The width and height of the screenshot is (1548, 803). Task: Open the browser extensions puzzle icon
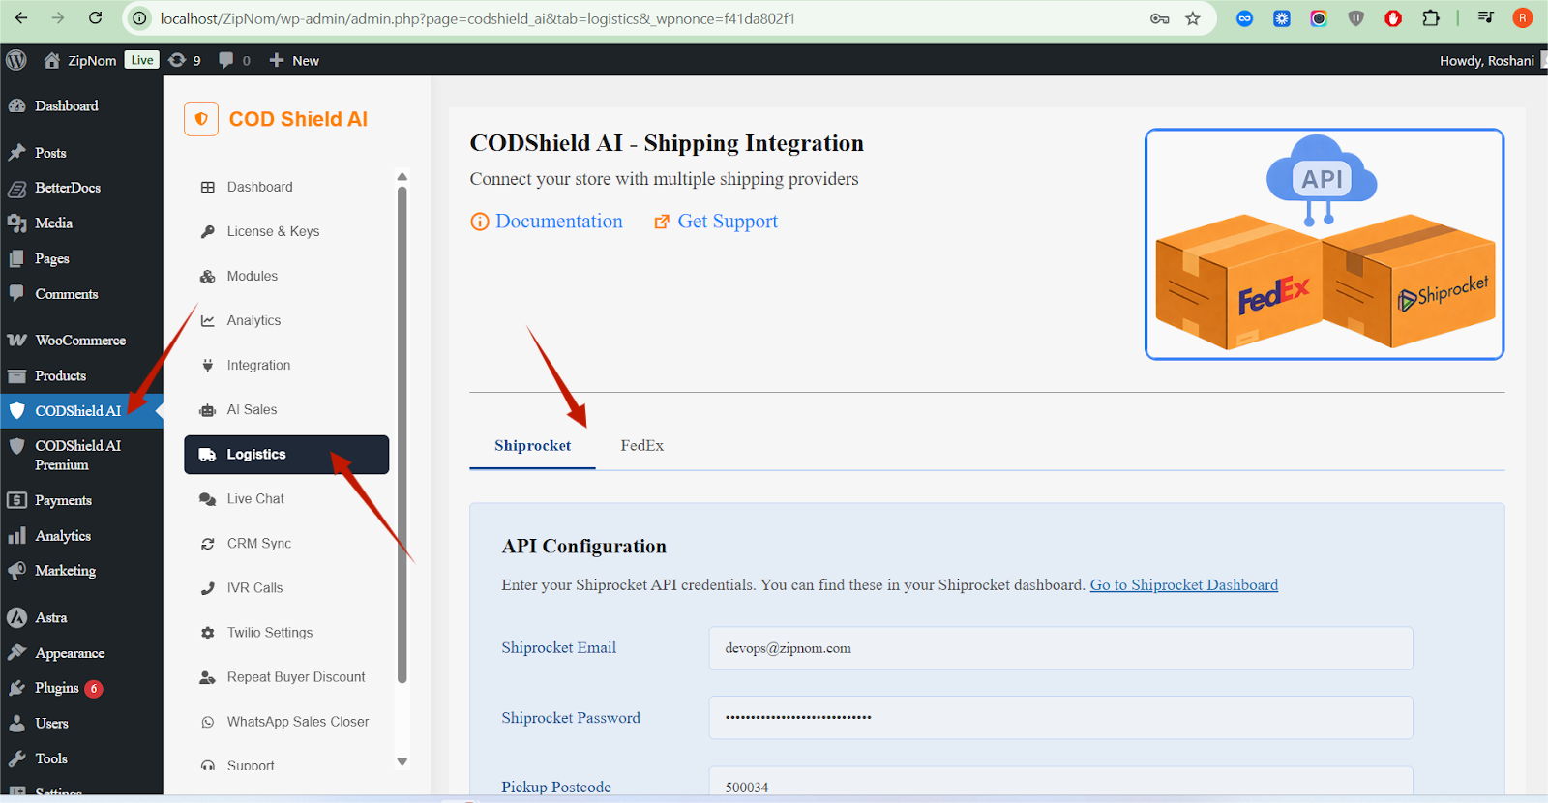tap(1430, 18)
